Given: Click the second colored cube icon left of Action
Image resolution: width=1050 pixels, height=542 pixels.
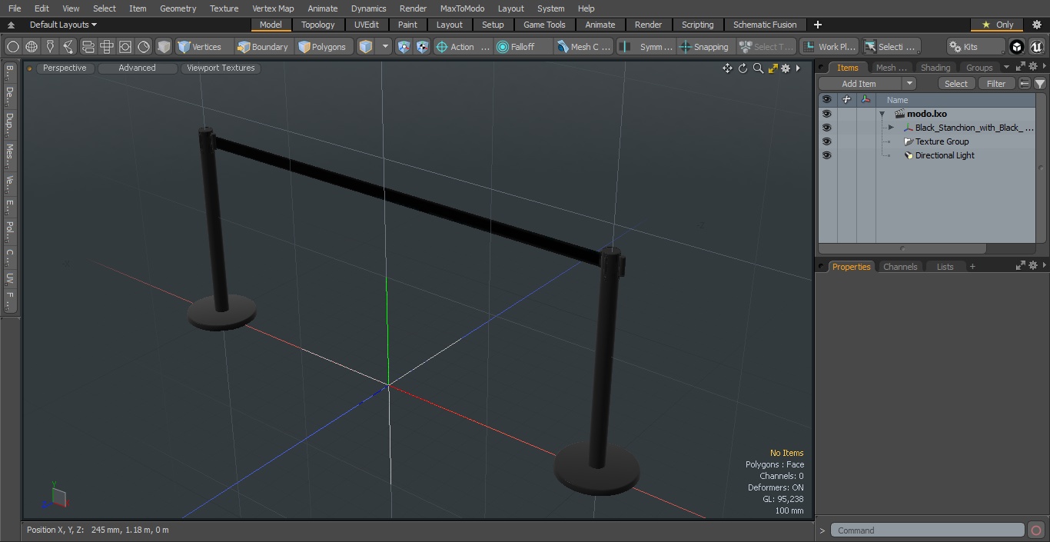Looking at the screenshot, I should (x=423, y=47).
